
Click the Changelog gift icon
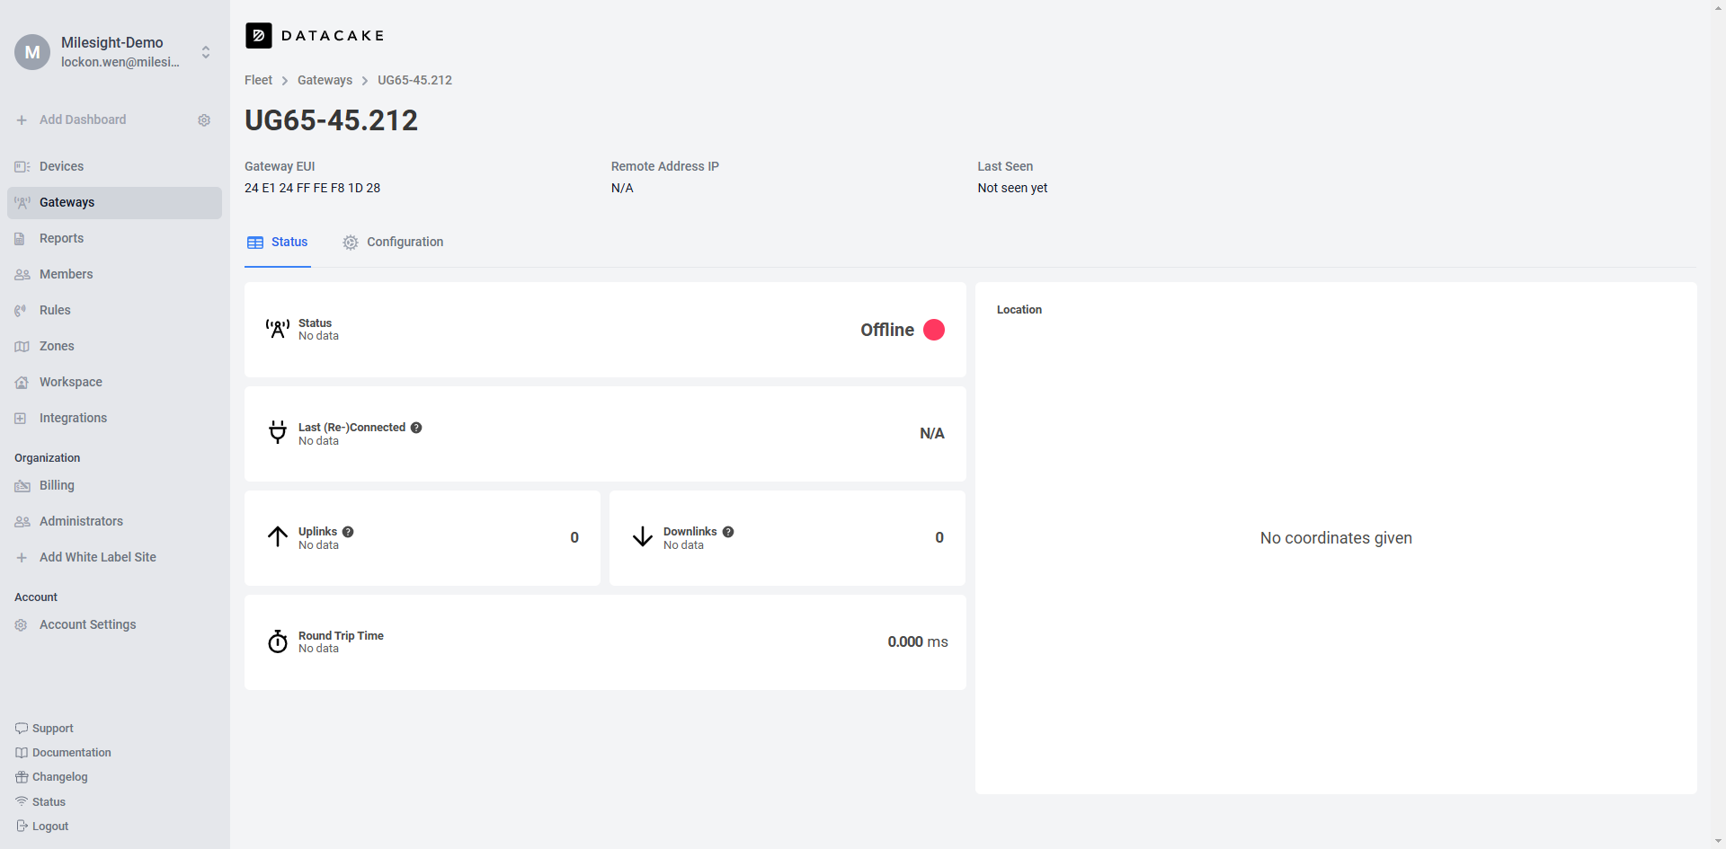pos(22,777)
